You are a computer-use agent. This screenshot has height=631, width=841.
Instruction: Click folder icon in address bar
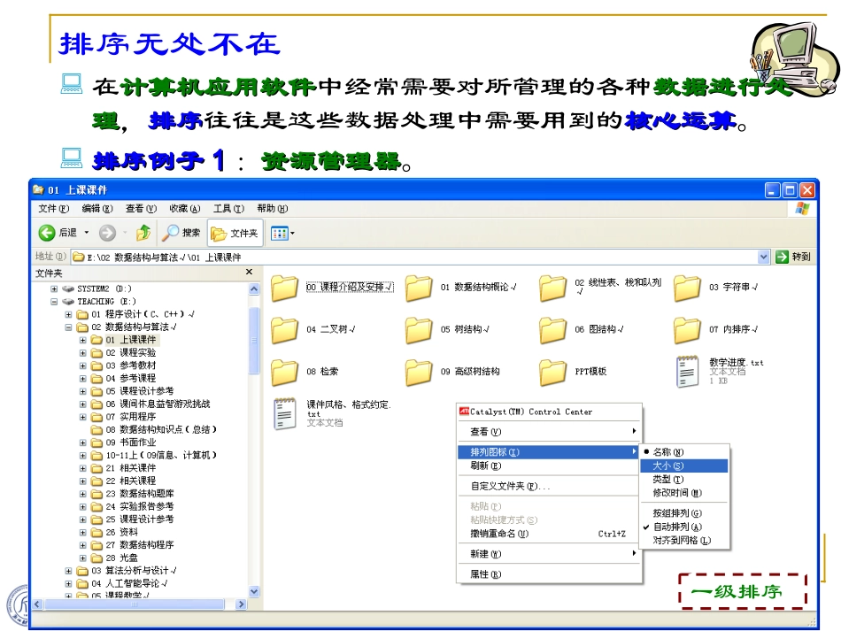(x=79, y=257)
